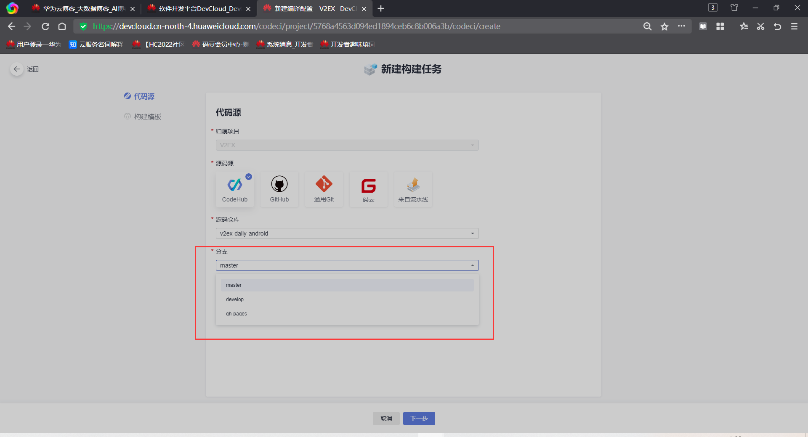The height and width of the screenshot is (437, 808).
Task: Close the 软件开发平台DevCloud tab
Action: 248,9
